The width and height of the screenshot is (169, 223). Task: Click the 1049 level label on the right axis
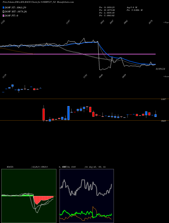pos(163,121)
